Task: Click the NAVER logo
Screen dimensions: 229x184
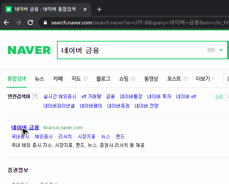Action: tap(29, 50)
